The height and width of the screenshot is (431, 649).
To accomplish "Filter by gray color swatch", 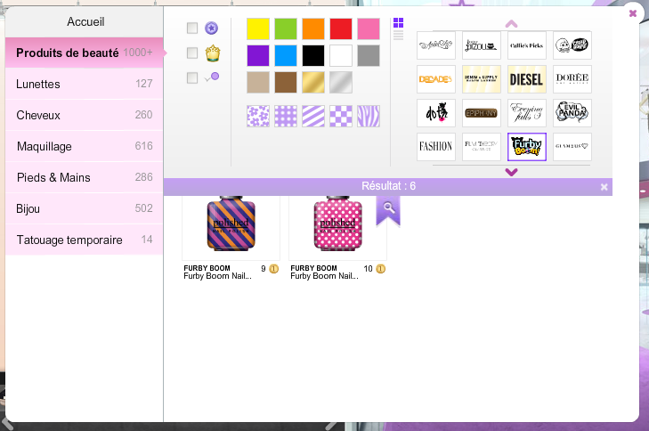I will [x=369, y=55].
